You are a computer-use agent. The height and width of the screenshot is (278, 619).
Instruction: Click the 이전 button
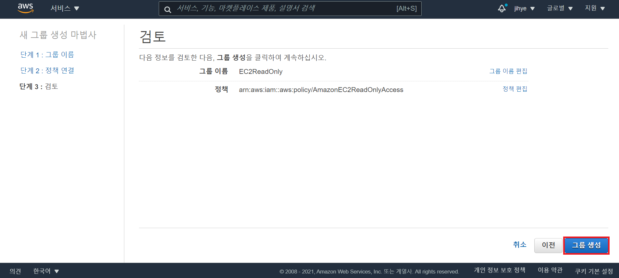tap(548, 245)
